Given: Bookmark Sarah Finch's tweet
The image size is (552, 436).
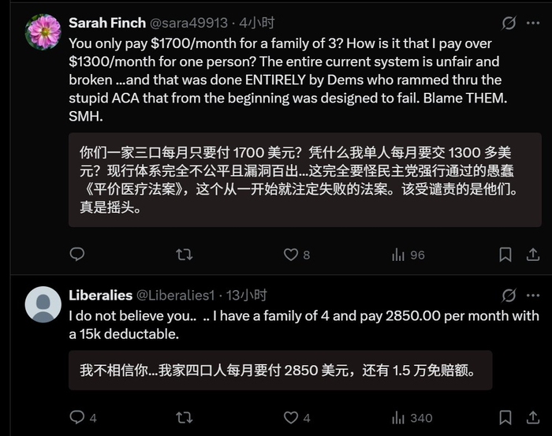Looking at the screenshot, I should click(505, 255).
